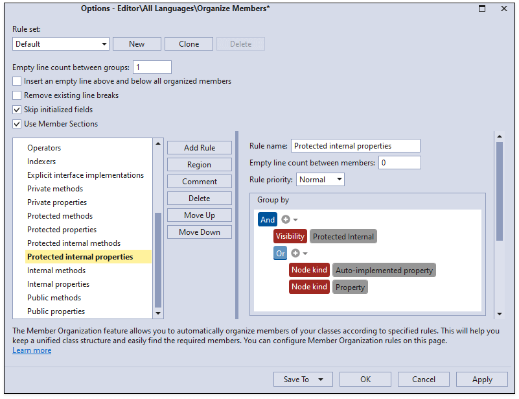Uncheck Skip initialized fields
This screenshot has height=399, width=519.
(x=16, y=109)
